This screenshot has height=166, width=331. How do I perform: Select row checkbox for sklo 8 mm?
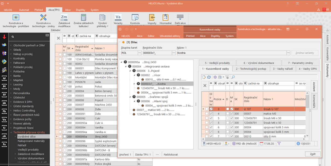[x=207, y=136]
